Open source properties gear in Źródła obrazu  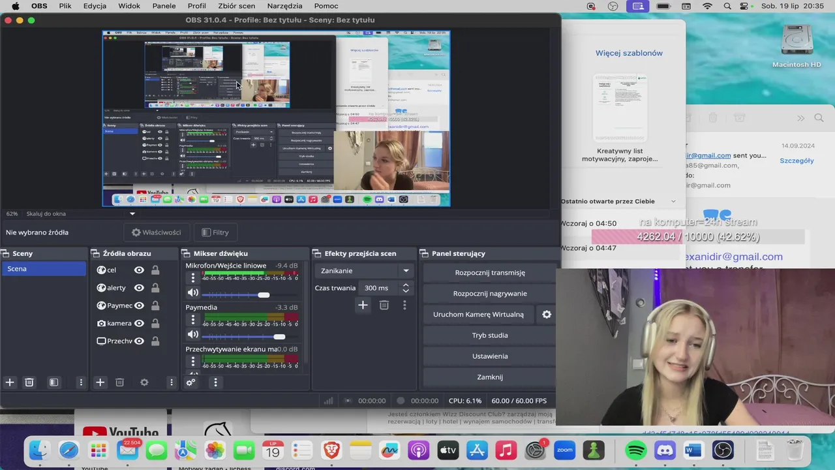[x=144, y=383]
